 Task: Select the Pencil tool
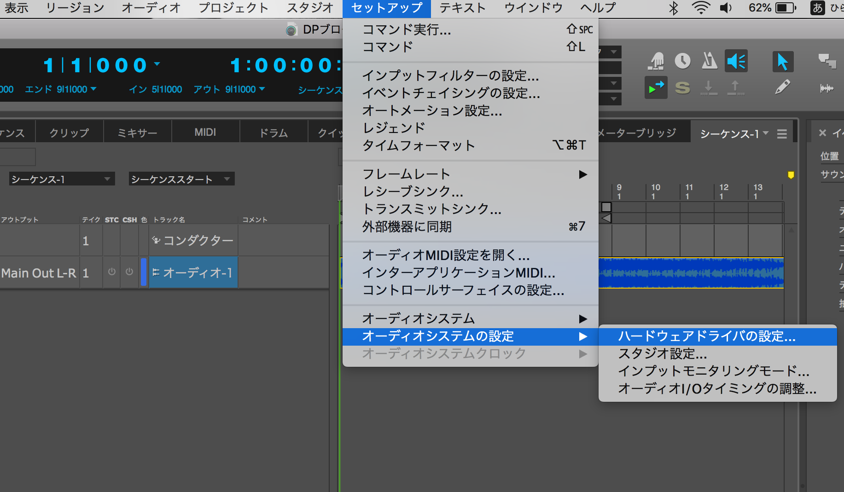[782, 87]
